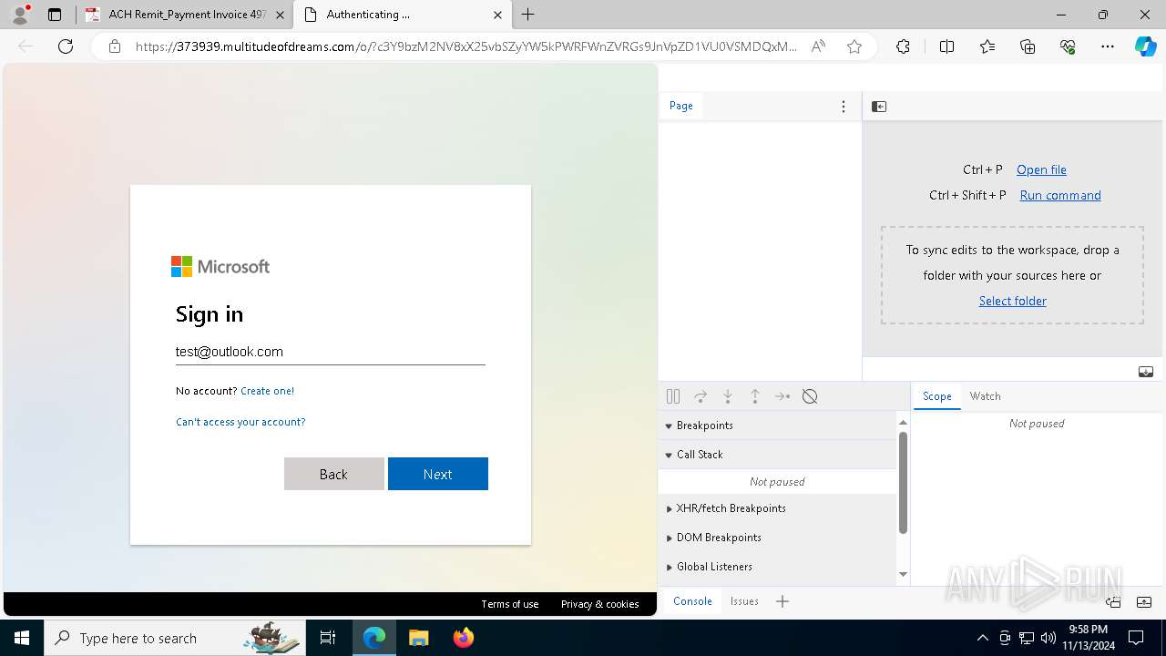Image resolution: width=1166 pixels, height=656 pixels.
Task: Switch to the Watch tab
Action: tap(986, 396)
